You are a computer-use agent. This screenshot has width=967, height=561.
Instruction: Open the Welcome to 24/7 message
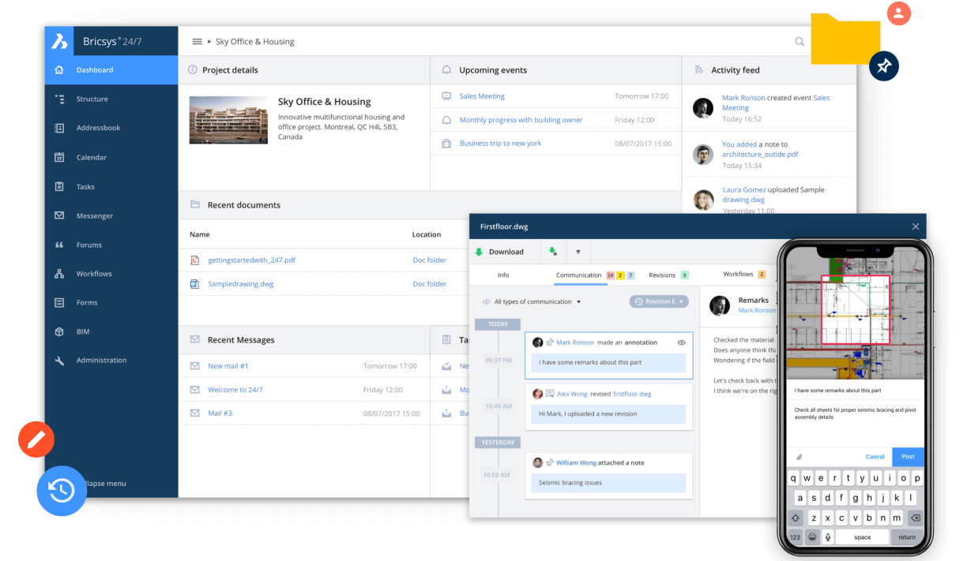click(235, 390)
